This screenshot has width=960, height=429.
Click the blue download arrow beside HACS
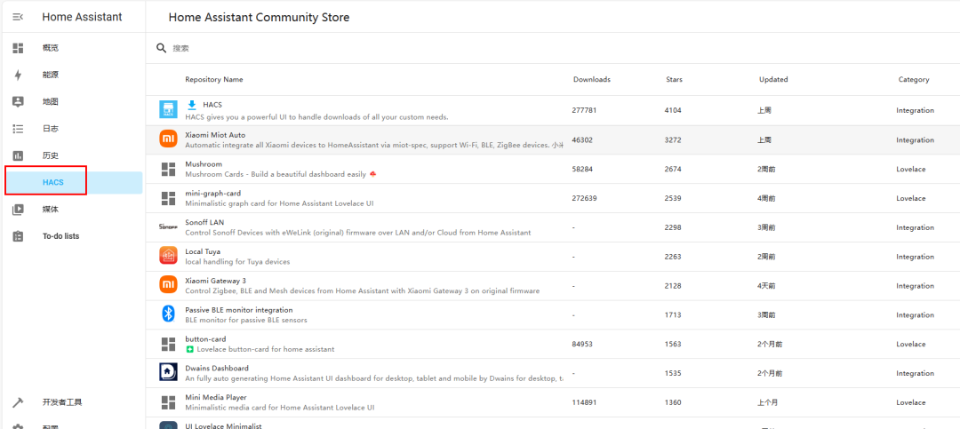(192, 105)
